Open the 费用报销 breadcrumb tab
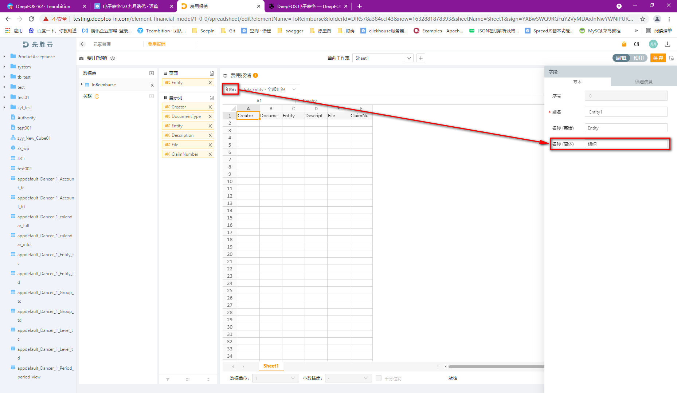This screenshot has height=393, width=677. click(x=157, y=44)
